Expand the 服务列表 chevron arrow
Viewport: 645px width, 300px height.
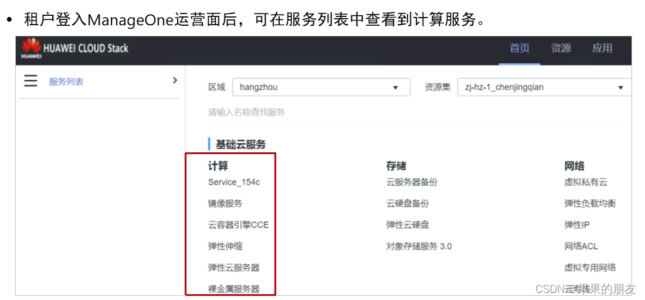pos(175,80)
